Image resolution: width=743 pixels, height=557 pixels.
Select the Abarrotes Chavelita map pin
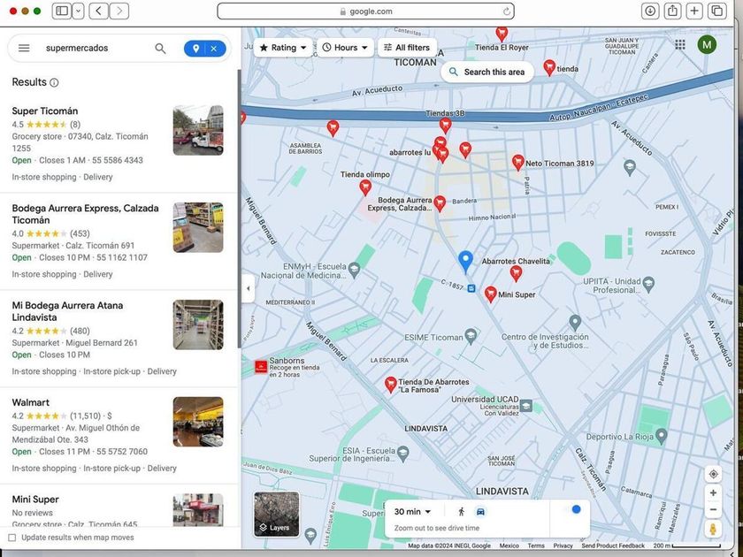point(516,273)
